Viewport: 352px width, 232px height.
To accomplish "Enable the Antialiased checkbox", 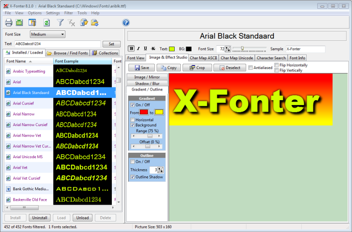I will pyautogui.click(x=250, y=68).
